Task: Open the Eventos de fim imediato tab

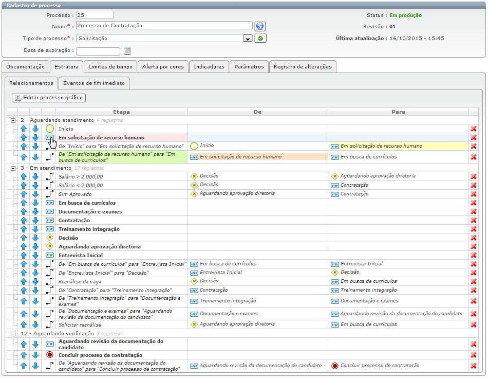Action: pyautogui.click(x=94, y=83)
